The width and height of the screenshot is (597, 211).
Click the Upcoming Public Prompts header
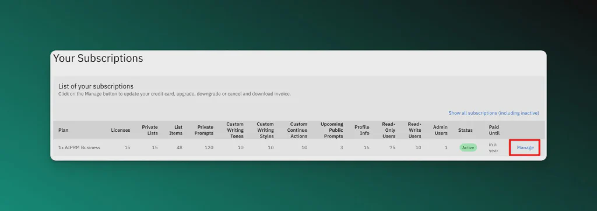click(x=332, y=130)
